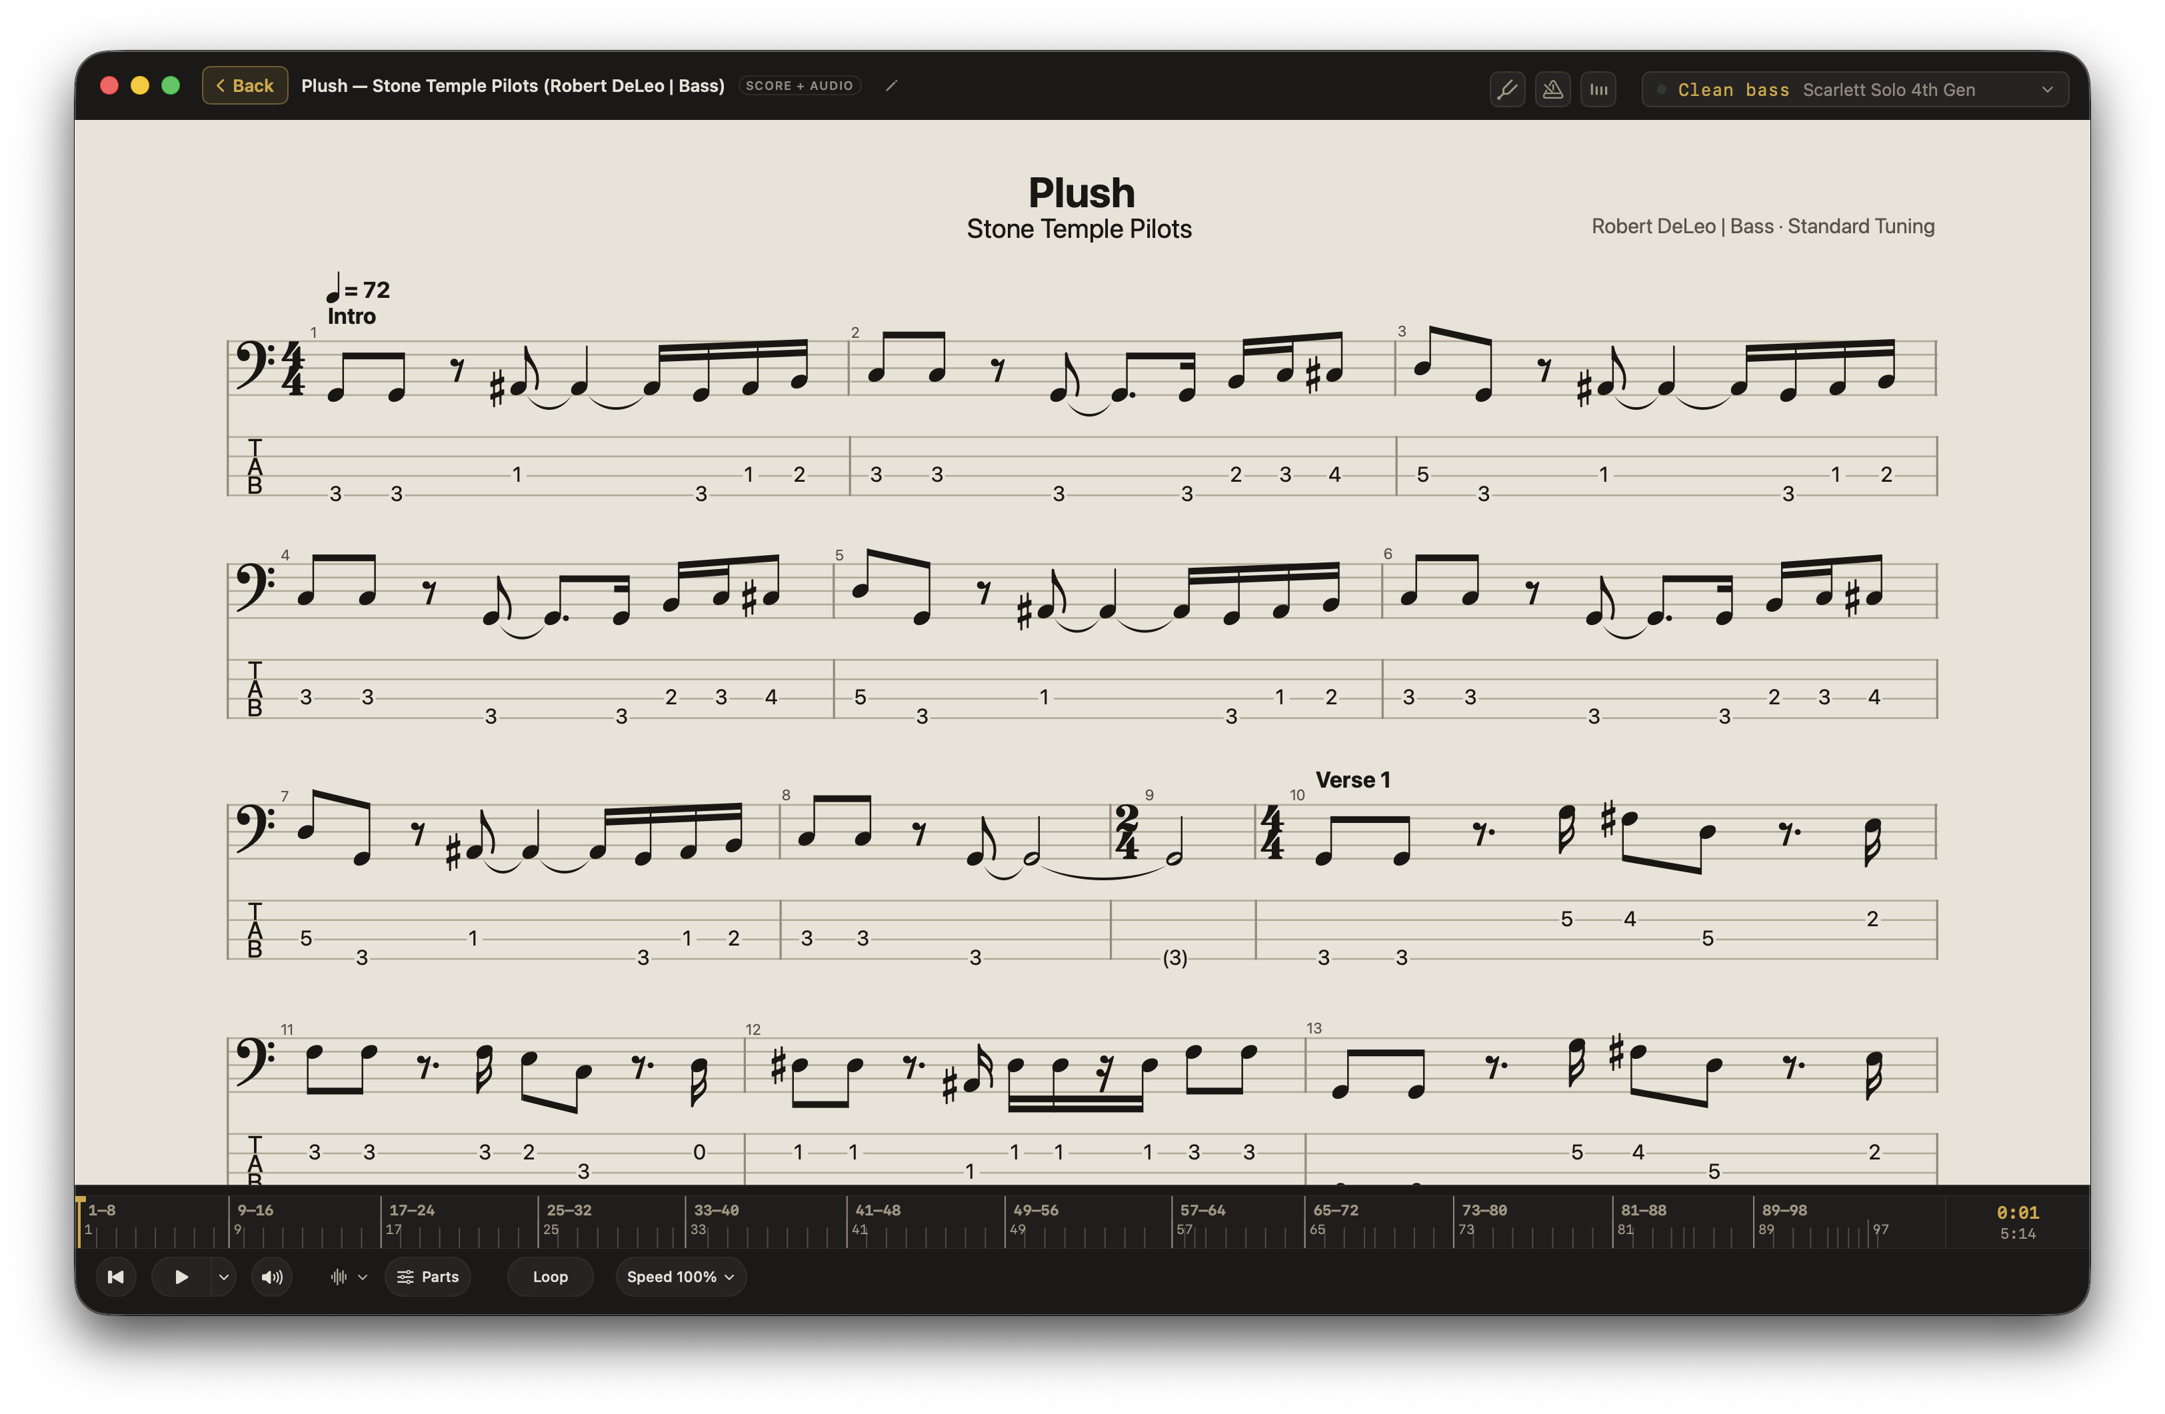Click the Robert DeLeo | Bass · Standard Tuning label
The image size is (2165, 1414).
tap(1763, 227)
